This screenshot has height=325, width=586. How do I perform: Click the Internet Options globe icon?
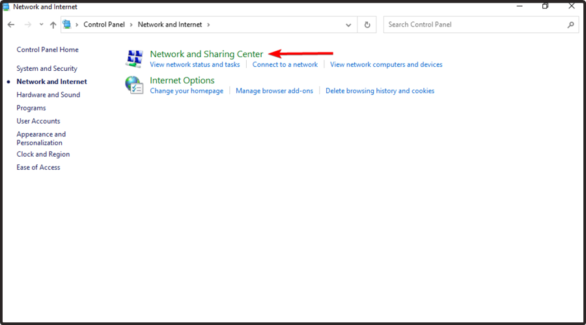point(134,85)
